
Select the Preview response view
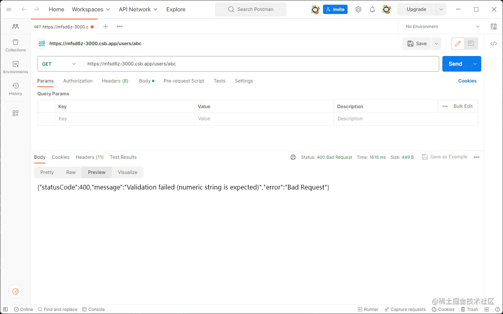click(x=97, y=172)
